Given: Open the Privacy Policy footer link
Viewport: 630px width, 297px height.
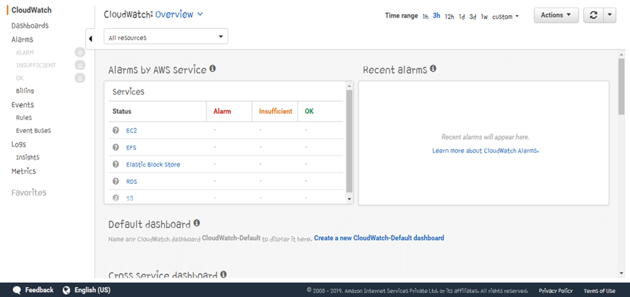Looking at the screenshot, I should coord(556,291).
